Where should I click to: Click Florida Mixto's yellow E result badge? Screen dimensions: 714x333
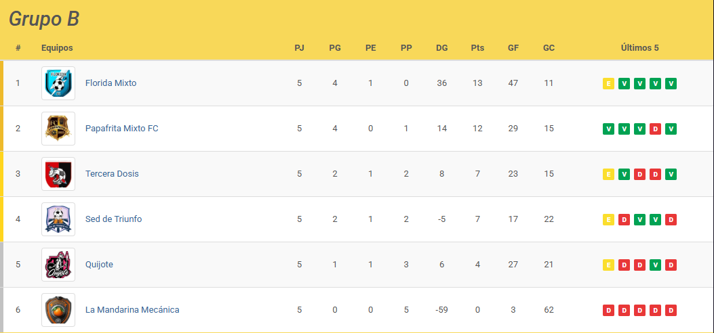[x=608, y=84]
